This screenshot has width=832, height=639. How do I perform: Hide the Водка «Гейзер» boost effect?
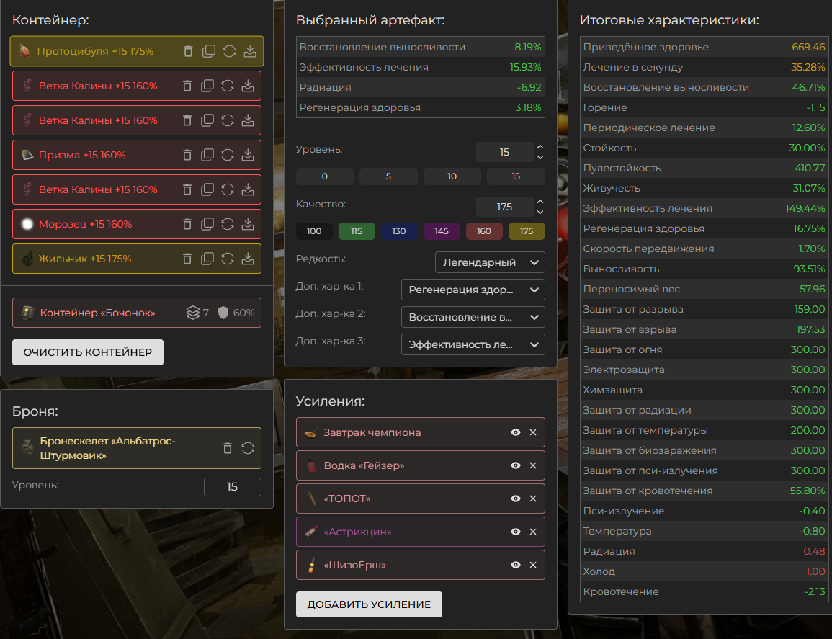click(x=516, y=465)
